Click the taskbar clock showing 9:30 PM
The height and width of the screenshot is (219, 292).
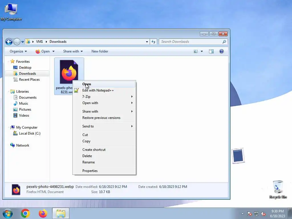pos(277,214)
